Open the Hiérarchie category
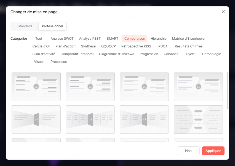The width and height of the screenshot is (235, 166). (x=159, y=39)
